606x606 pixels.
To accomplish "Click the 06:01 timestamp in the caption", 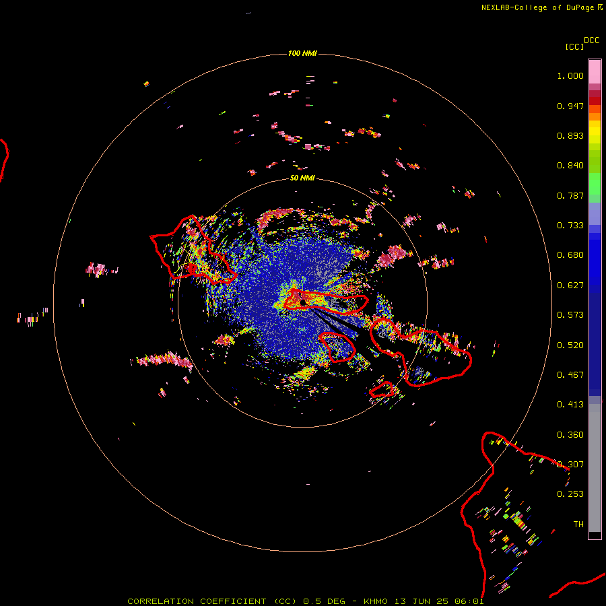I will coord(469,601).
